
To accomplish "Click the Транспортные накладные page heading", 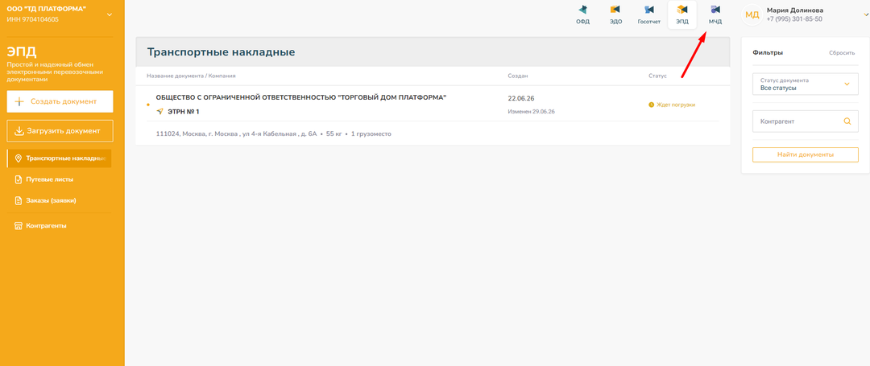I will click(221, 52).
